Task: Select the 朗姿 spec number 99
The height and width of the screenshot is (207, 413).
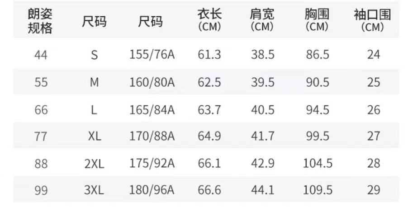Action: pyautogui.click(x=41, y=190)
